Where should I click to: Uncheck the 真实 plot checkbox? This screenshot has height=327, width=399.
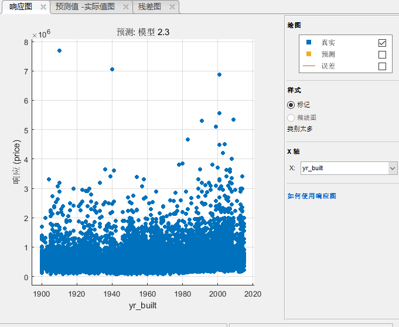(382, 43)
